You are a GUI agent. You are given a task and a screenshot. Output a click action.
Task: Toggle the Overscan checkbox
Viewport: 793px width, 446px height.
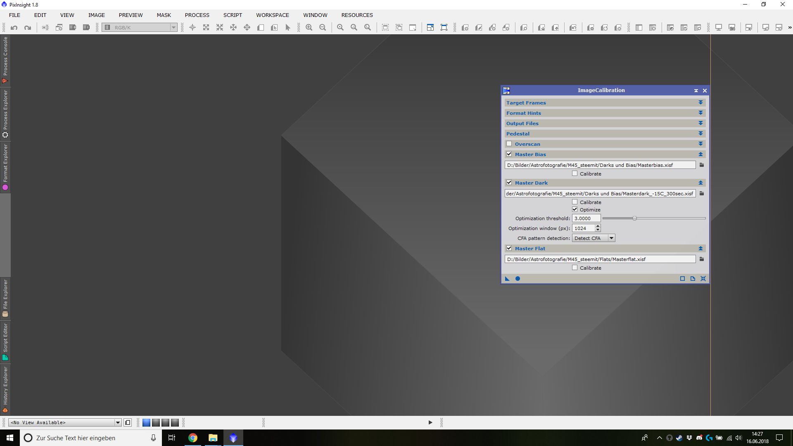(x=509, y=144)
